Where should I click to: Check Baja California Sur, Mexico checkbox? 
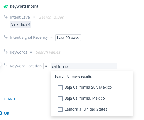pyautogui.click(x=60, y=88)
